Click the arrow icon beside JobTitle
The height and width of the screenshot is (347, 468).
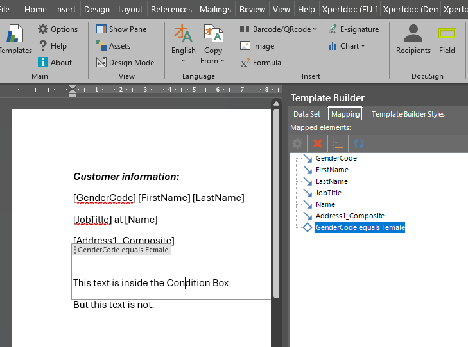click(x=308, y=193)
